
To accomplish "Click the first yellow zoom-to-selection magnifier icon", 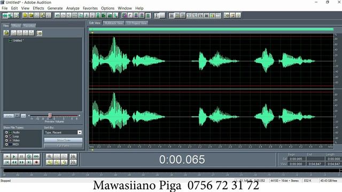I will [x=50, y=162].
